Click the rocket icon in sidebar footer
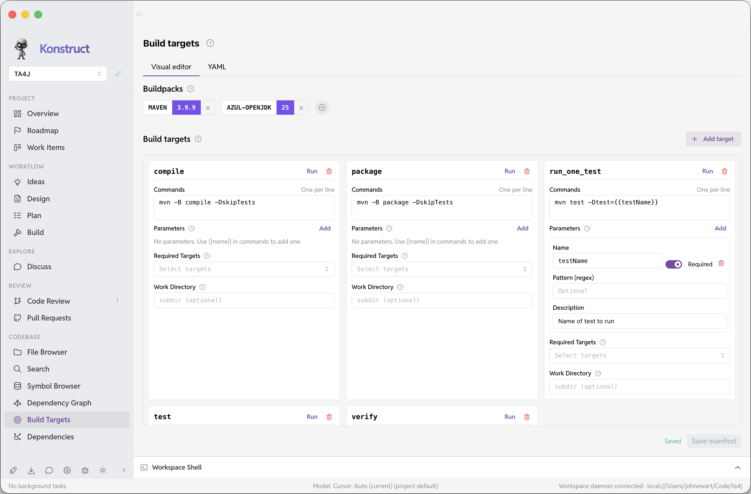Image resolution: width=751 pixels, height=494 pixels. 13,470
